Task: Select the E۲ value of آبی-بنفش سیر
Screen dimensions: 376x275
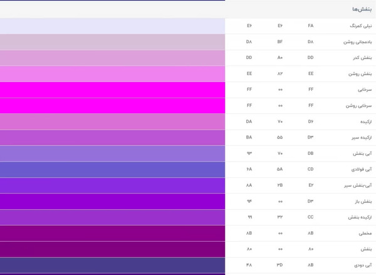Action: (x=311, y=185)
